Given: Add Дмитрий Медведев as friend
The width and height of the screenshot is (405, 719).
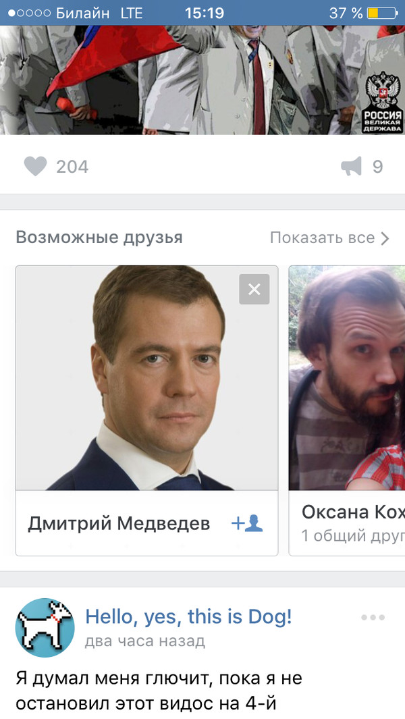Looking at the screenshot, I should (x=247, y=523).
